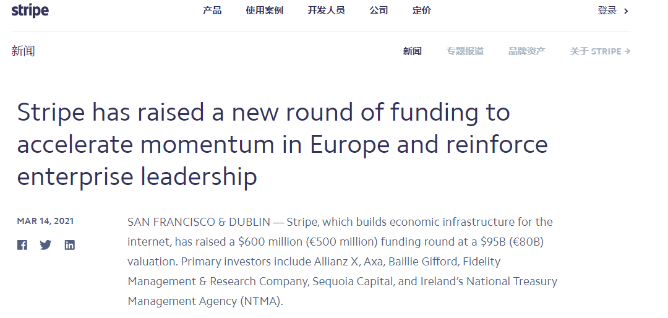668x318 pixels.
Task: Select the 新闻 tab in sub-navigation
Action: [x=413, y=51]
